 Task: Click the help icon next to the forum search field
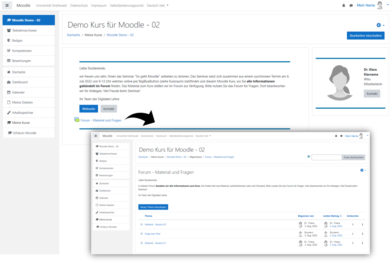tap(309, 157)
